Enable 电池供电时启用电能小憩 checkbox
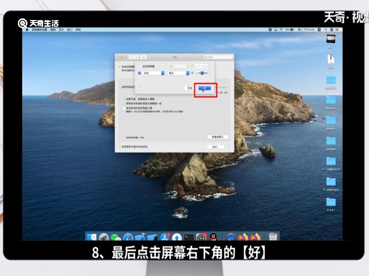Screen dimensions: 369x276 tap(124, 108)
